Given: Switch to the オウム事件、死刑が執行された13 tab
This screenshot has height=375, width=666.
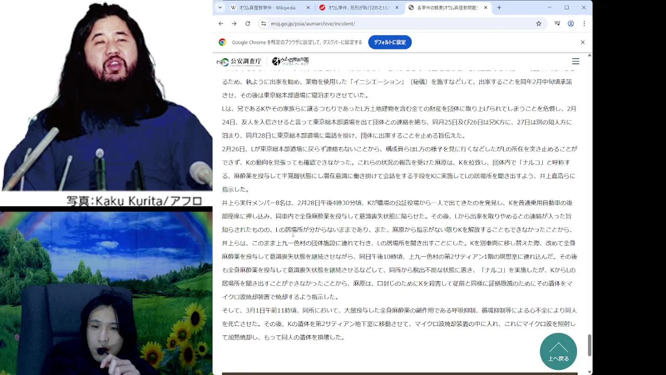Looking at the screenshot, I should click(x=359, y=8).
